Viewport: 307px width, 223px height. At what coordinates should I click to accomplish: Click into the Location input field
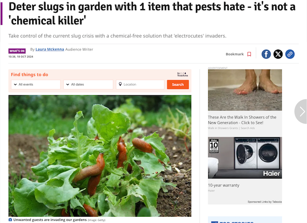140,85
